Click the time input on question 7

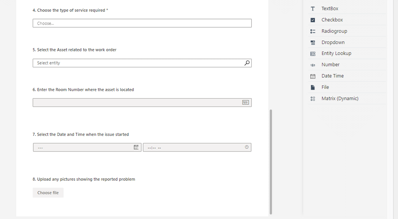[x=190, y=147]
